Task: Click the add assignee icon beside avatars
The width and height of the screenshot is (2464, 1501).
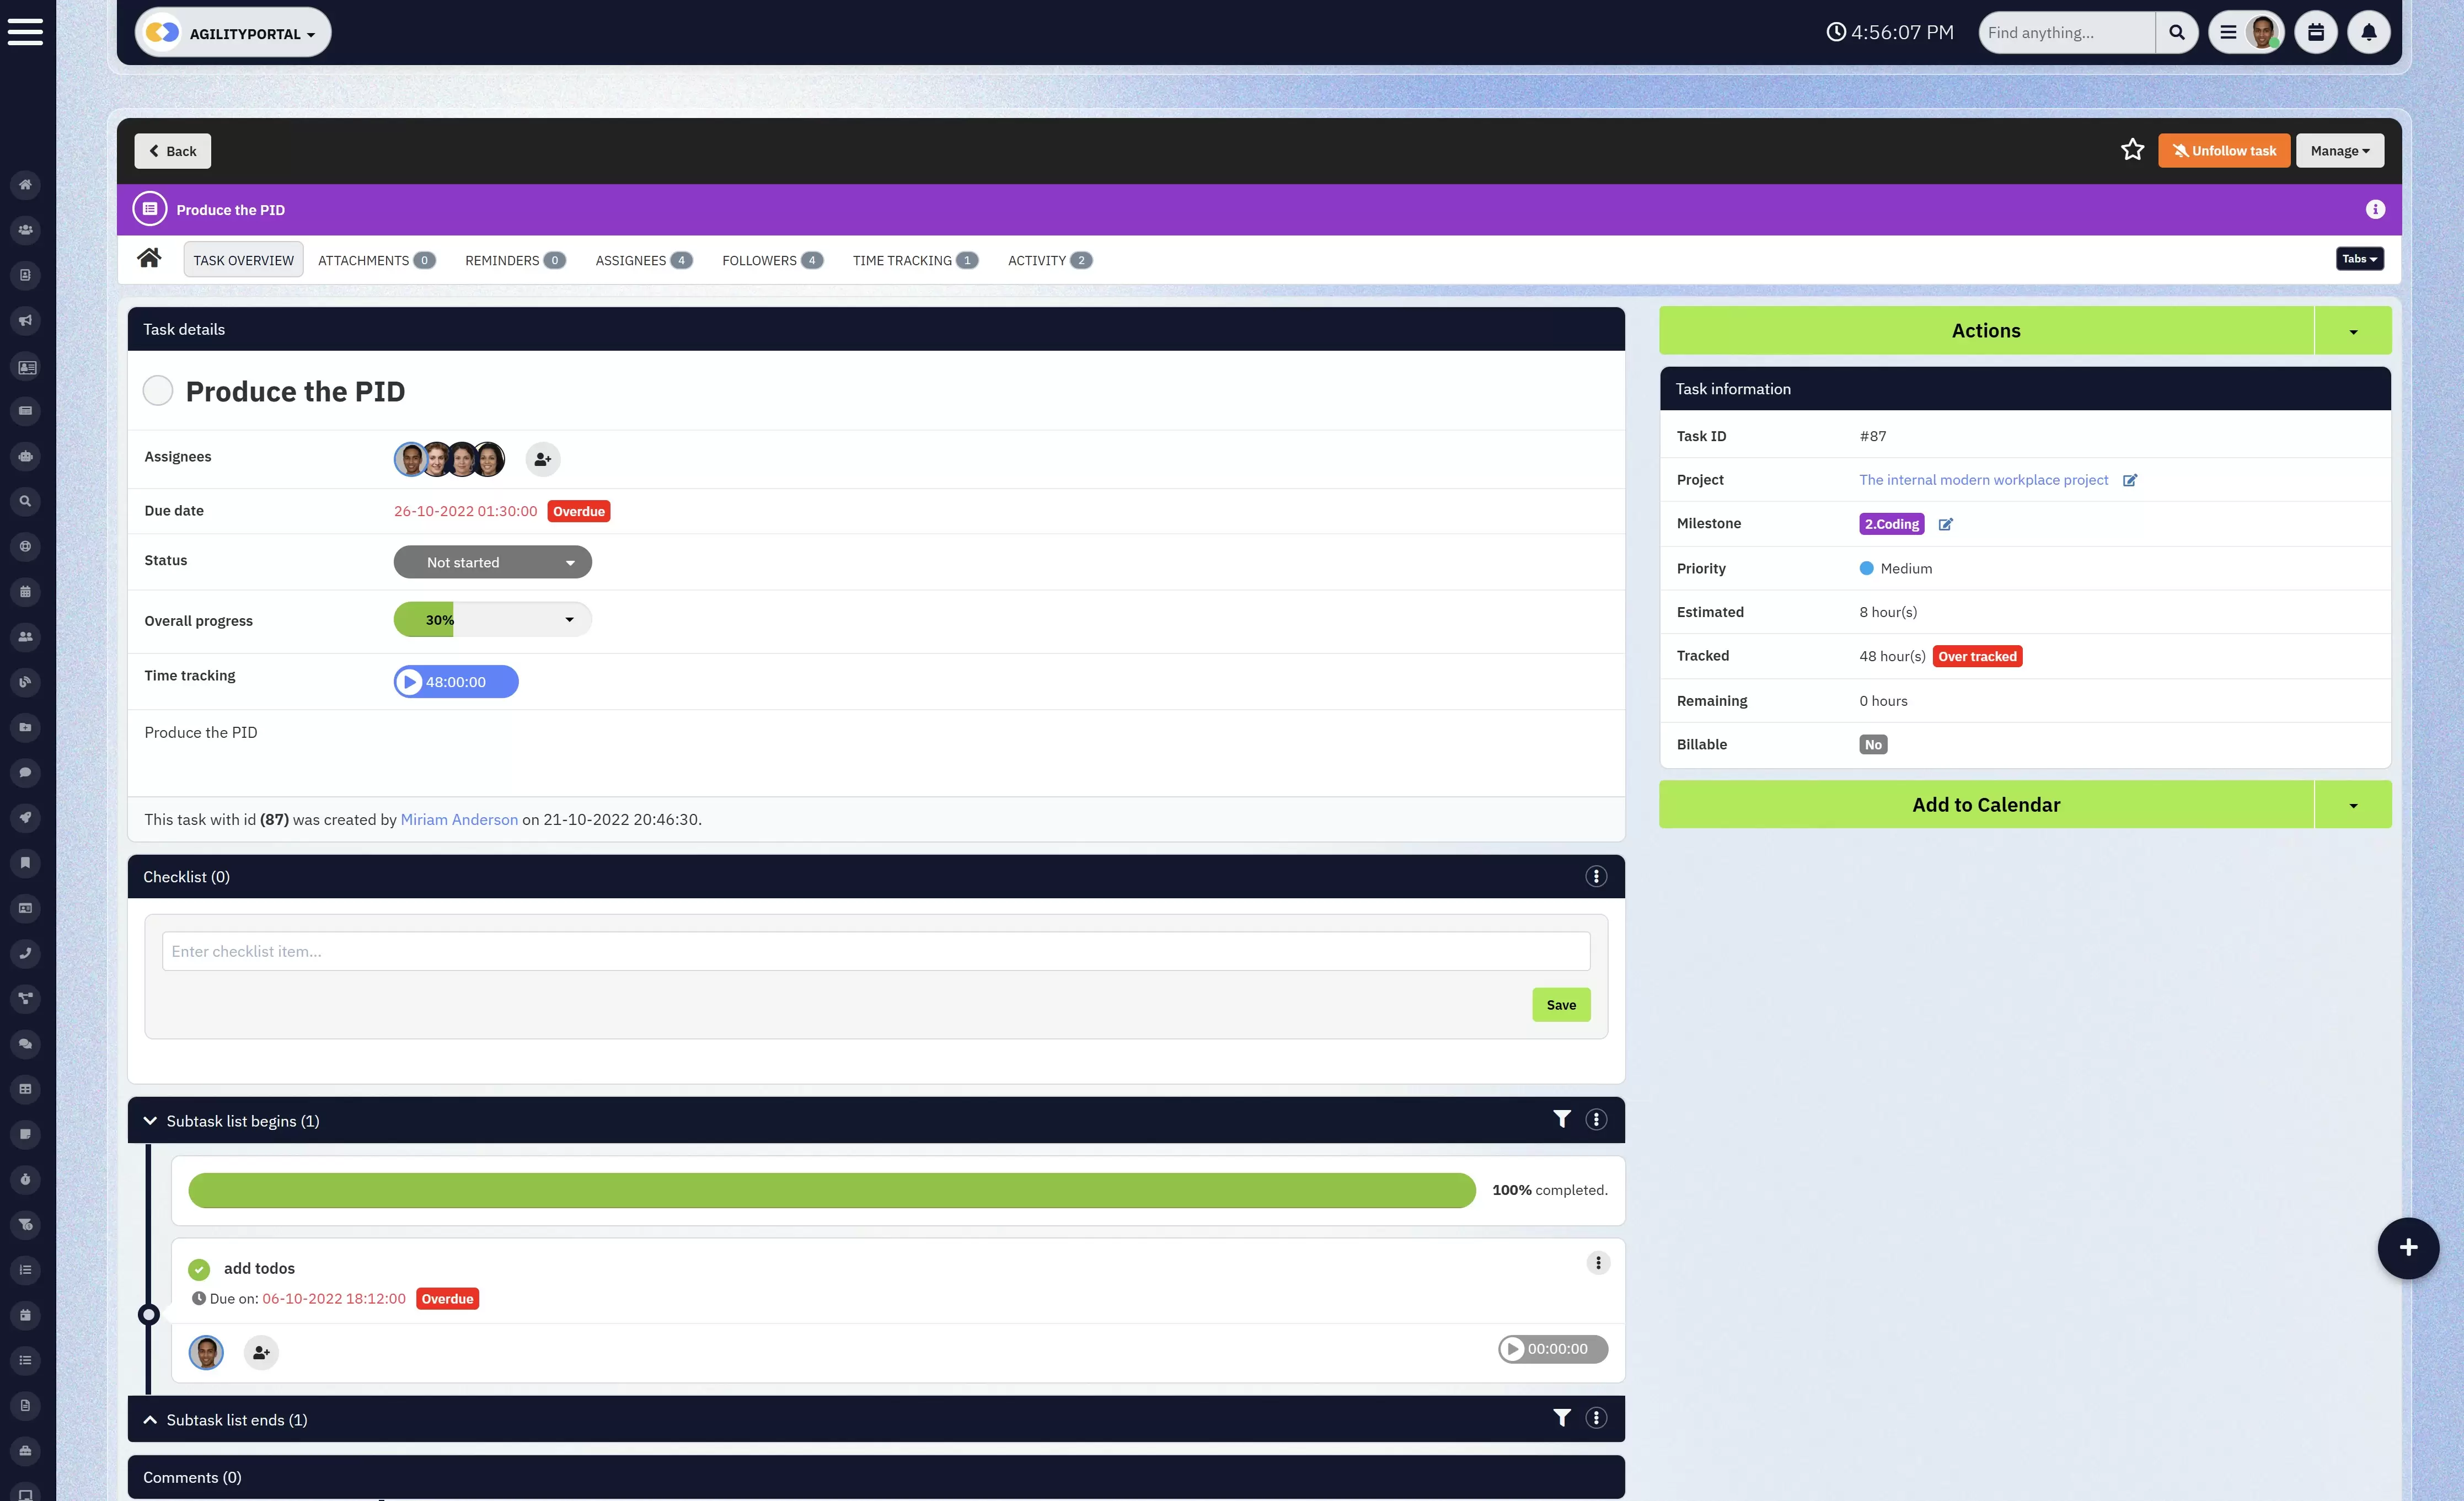Action: coord(542,459)
